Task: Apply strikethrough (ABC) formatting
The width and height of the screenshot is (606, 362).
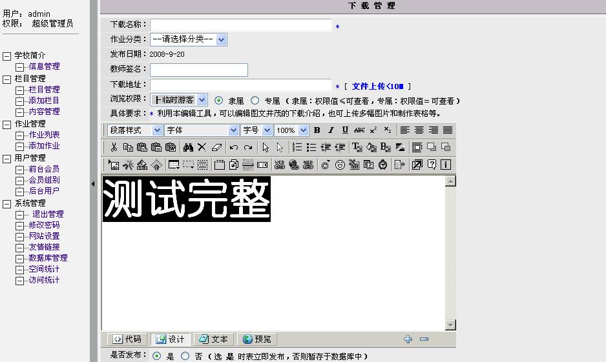Action: click(x=359, y=130)
